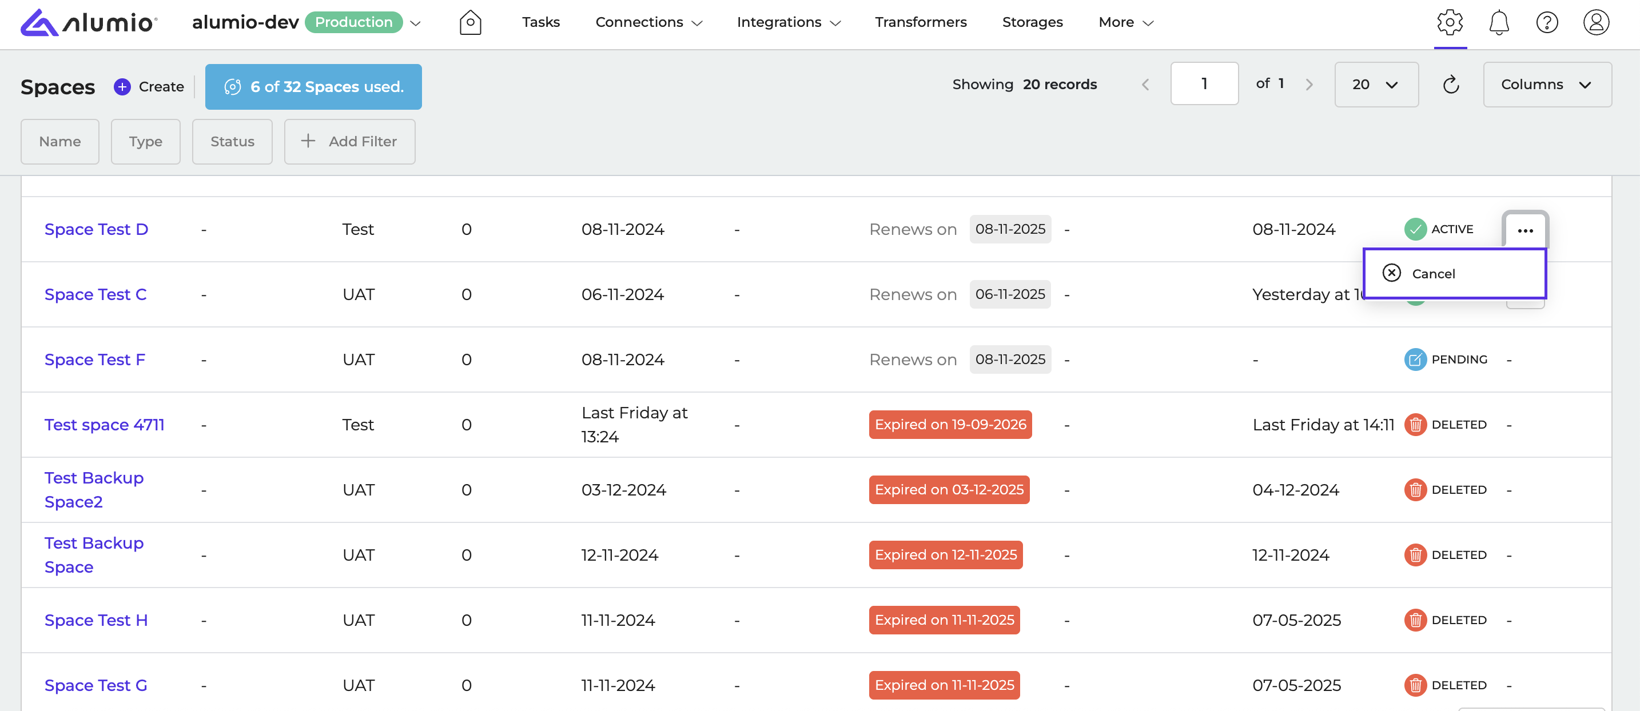The width and height of the screenshot is (1640, 711).
Task: Refresh the spaces list
Action: click(x=1450, y=85)
